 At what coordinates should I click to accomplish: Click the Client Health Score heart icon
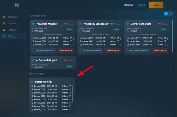pos(128,24)
